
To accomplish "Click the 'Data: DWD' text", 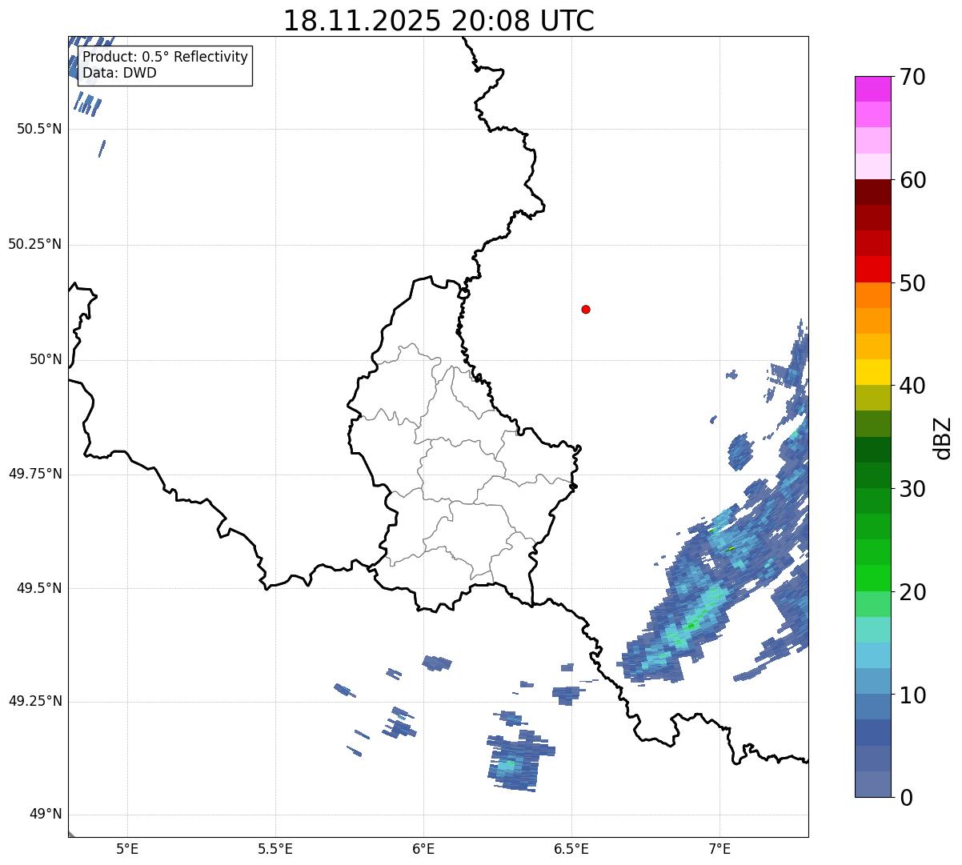I will pyautogui.click(x=120, y=73).
